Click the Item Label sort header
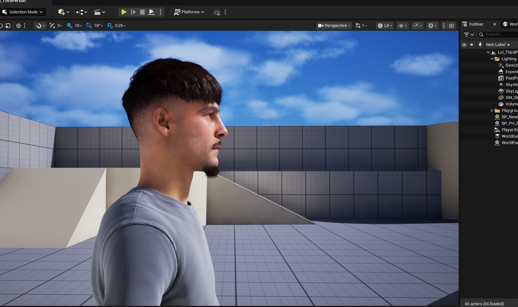This screenshot has height=307, width=518. click(495, 44)
